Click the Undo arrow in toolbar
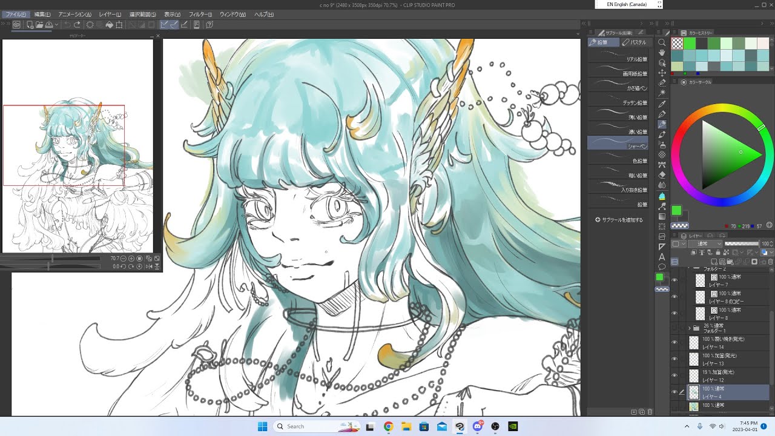Viewport: 775px width, 436px height. [x=67, y=25]
